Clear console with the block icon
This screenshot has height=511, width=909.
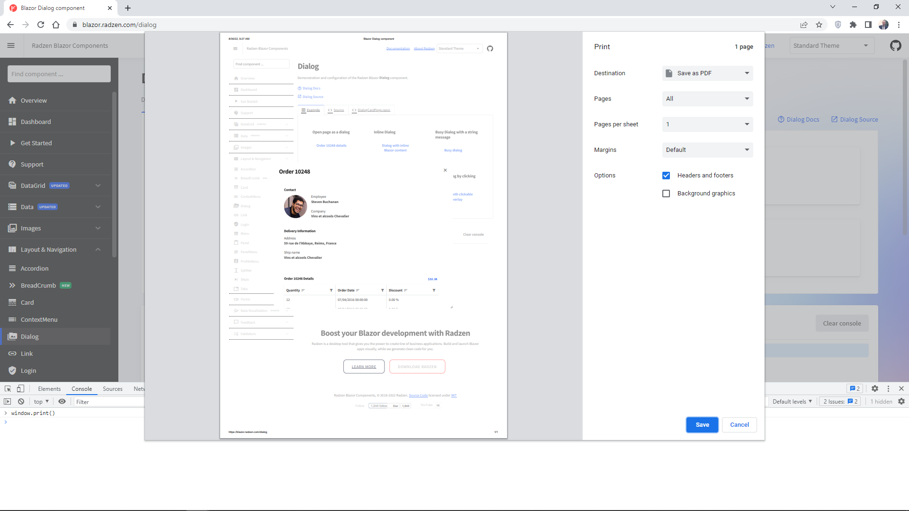point(21,401)
